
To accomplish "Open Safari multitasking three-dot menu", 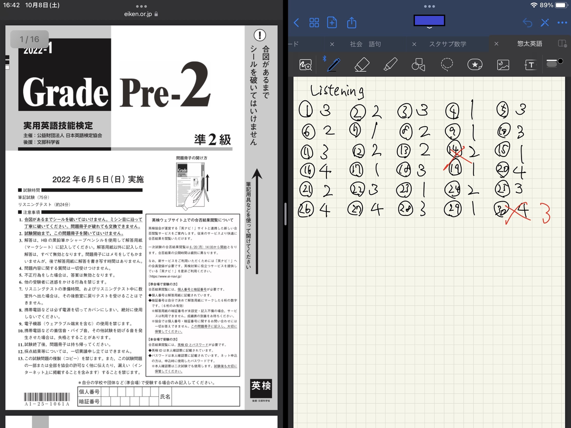I will click(141, 6).
